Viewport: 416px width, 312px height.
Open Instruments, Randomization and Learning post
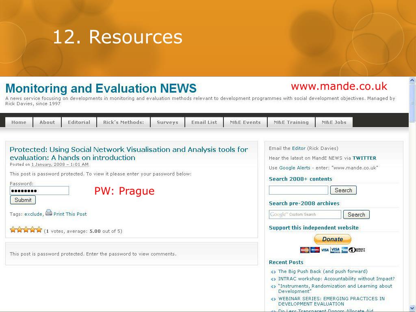(x=335, y=289)
